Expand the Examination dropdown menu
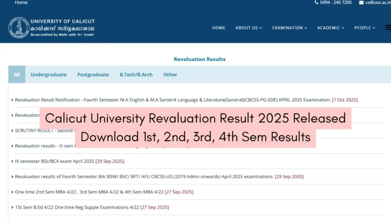This screenshot has height=220, width=391. pos(289,28)
